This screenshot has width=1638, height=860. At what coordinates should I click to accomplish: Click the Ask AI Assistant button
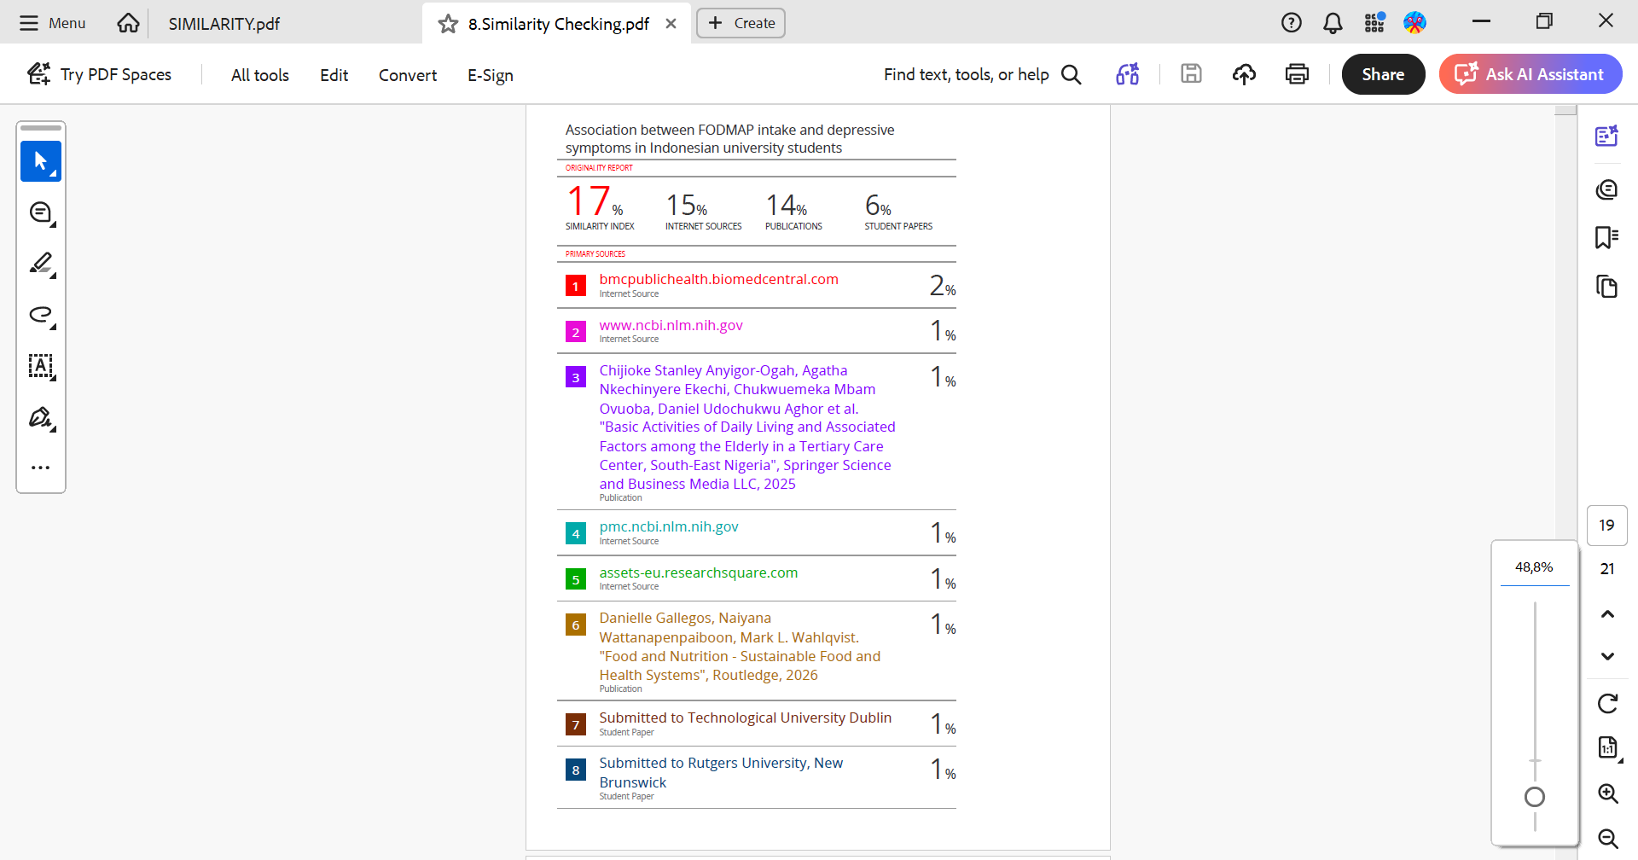point(1530,74)
